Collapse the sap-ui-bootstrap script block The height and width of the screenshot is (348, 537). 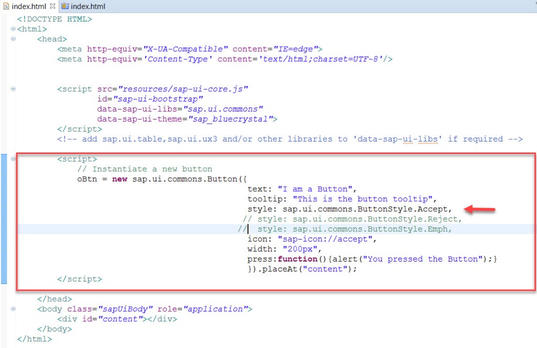tap(12, 89)
